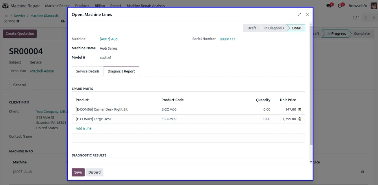Click Add a line link
The height and width of the screenshot is (185, 378).
pyautogui.click(x=83, y=128)
